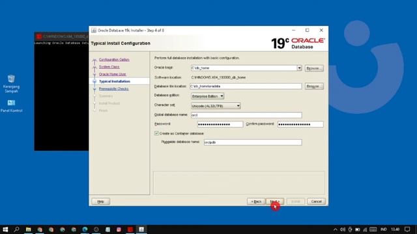This screenshot has height=234, width=417.
Task: Click the greyed Summary step
Action: pyautogui.click(x=106, y=96)
